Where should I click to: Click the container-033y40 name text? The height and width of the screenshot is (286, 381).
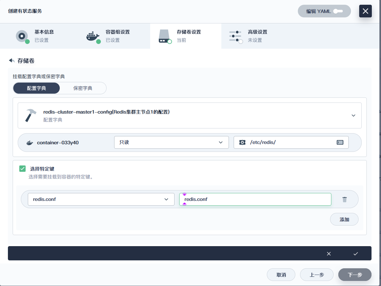pyautogui.click(x=58, y=143)
